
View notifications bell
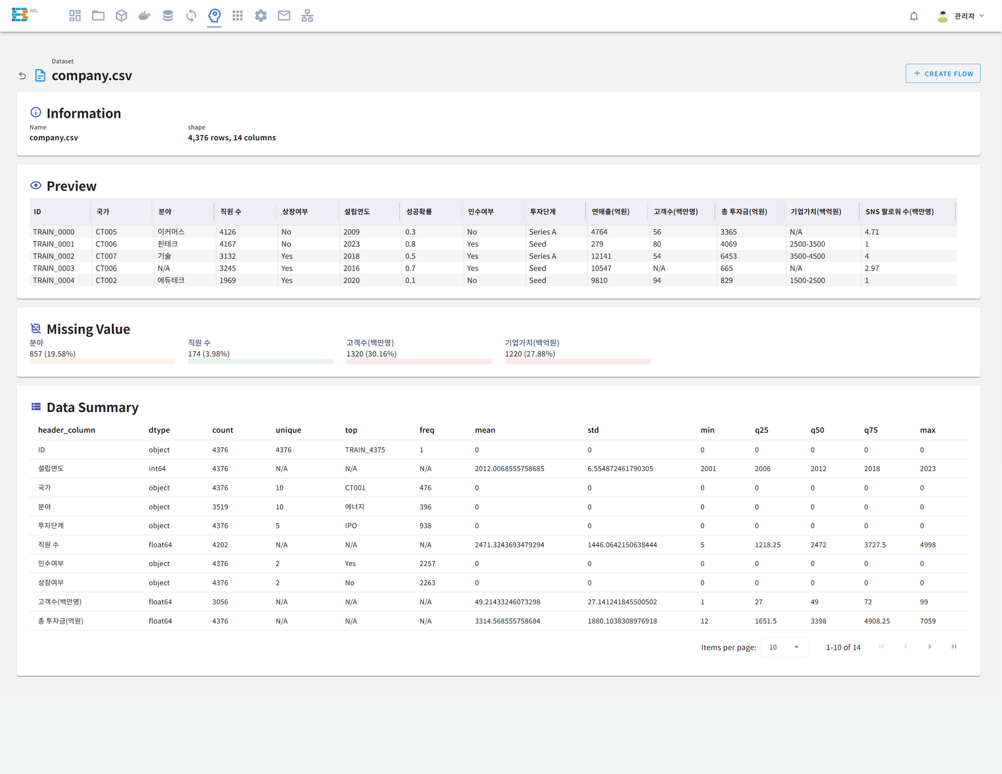pyautogui.click(x=914, y=16)
